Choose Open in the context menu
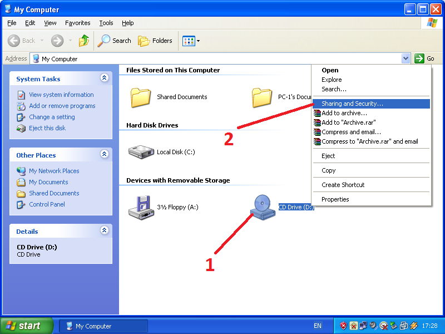This screenshot has height=334, width=445. (x=330, y=70)
